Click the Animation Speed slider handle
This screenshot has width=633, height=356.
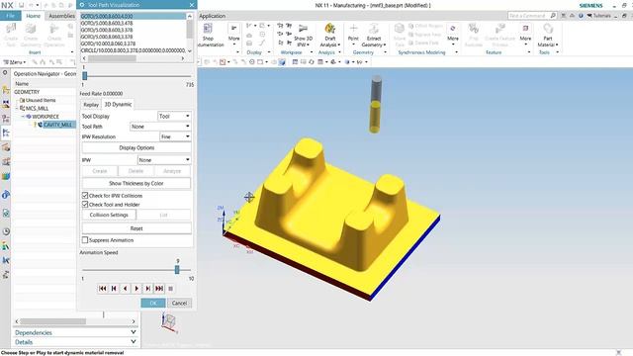(177, 270)
